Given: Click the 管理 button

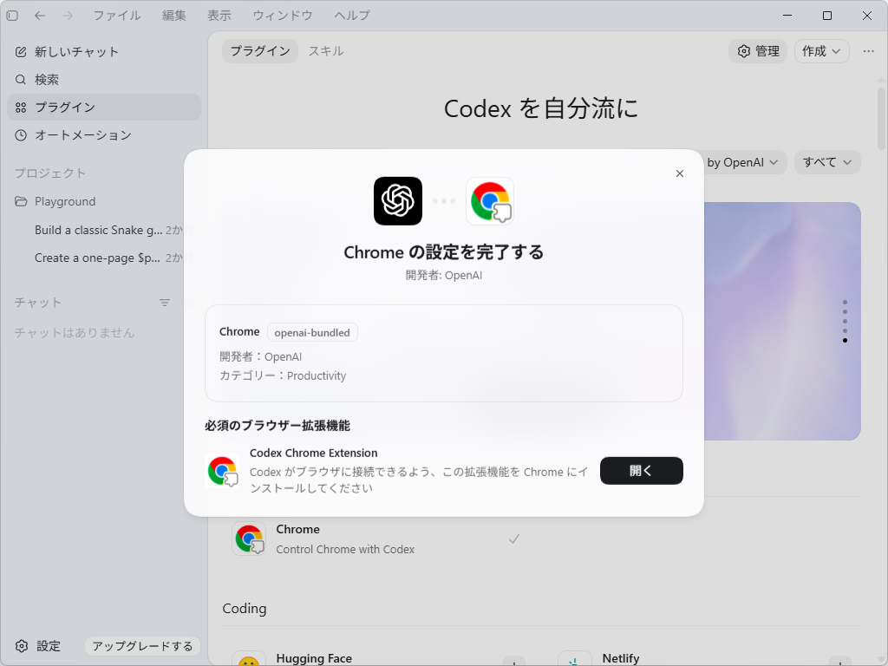Looking at the screenshot, I should coord(758,51).
